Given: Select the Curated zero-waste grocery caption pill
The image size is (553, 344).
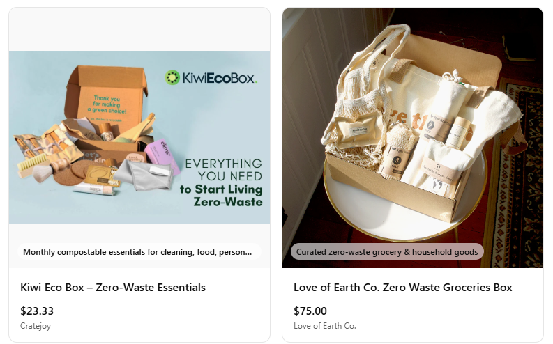Looking at the screenshot, I should pos(387,252).
